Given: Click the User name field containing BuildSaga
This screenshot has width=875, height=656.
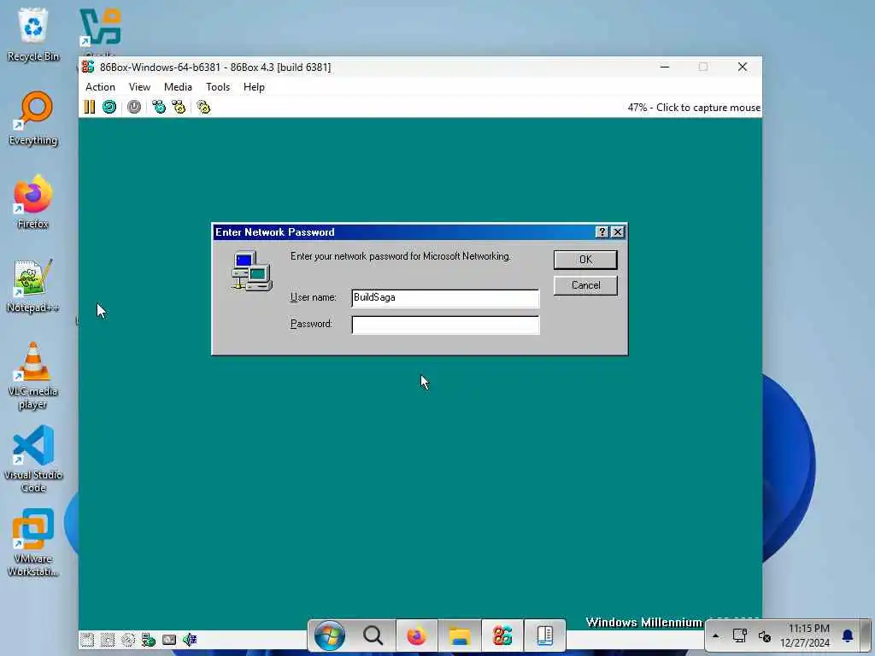Looking at the screenshot, I should tap(445, 298).
